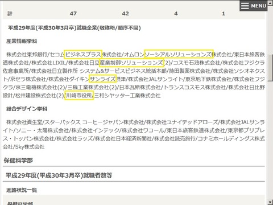Click the text 川崎市役所
This screenshot has width=273, height=205.
[x=79, y=96]
